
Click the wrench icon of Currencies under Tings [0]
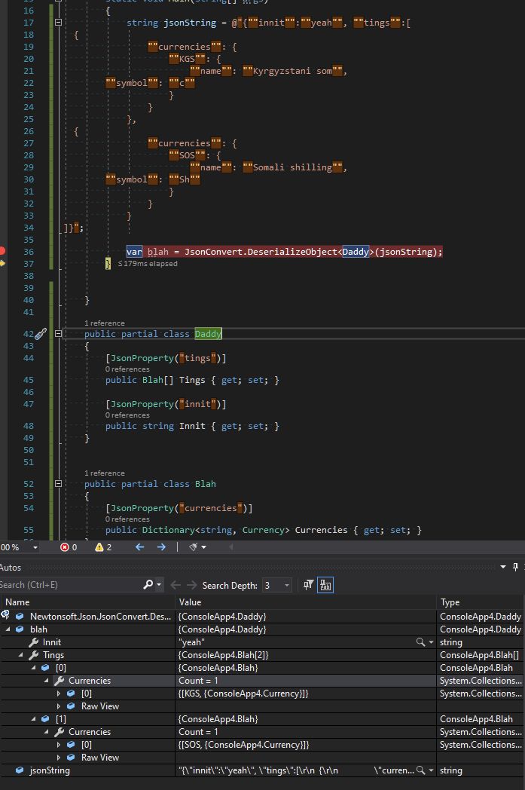point(60,681)
